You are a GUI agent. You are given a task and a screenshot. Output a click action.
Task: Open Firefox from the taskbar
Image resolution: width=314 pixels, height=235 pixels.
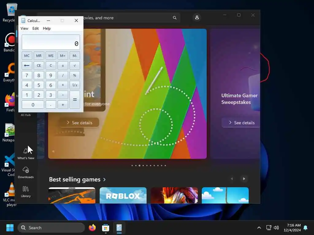click(92, 228)
